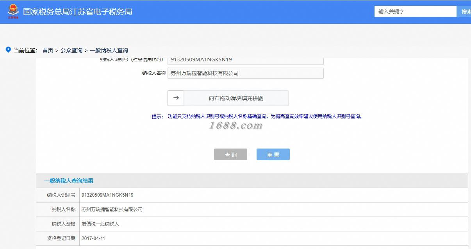This screenshot has height=249, width=471.
Task: Click the 查询 button
Action: (230, 154)
